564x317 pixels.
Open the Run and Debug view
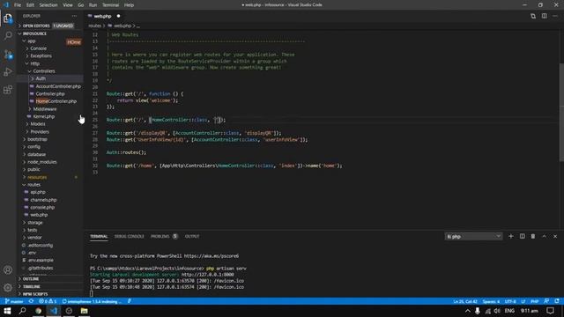coord(8,72)
